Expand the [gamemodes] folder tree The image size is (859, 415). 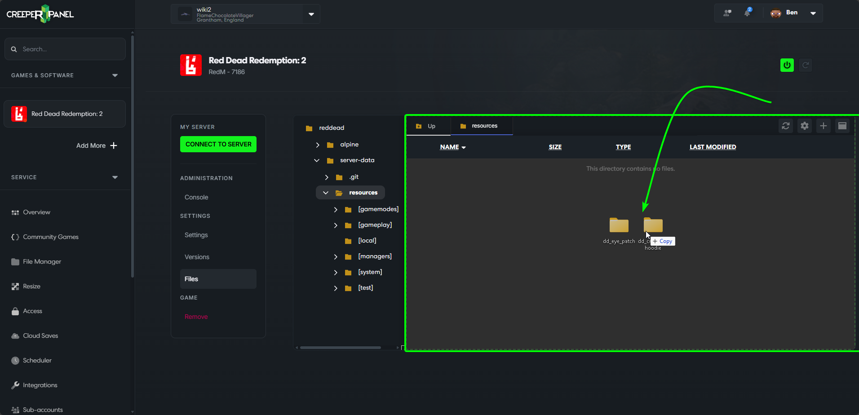[x=335, y=209]
